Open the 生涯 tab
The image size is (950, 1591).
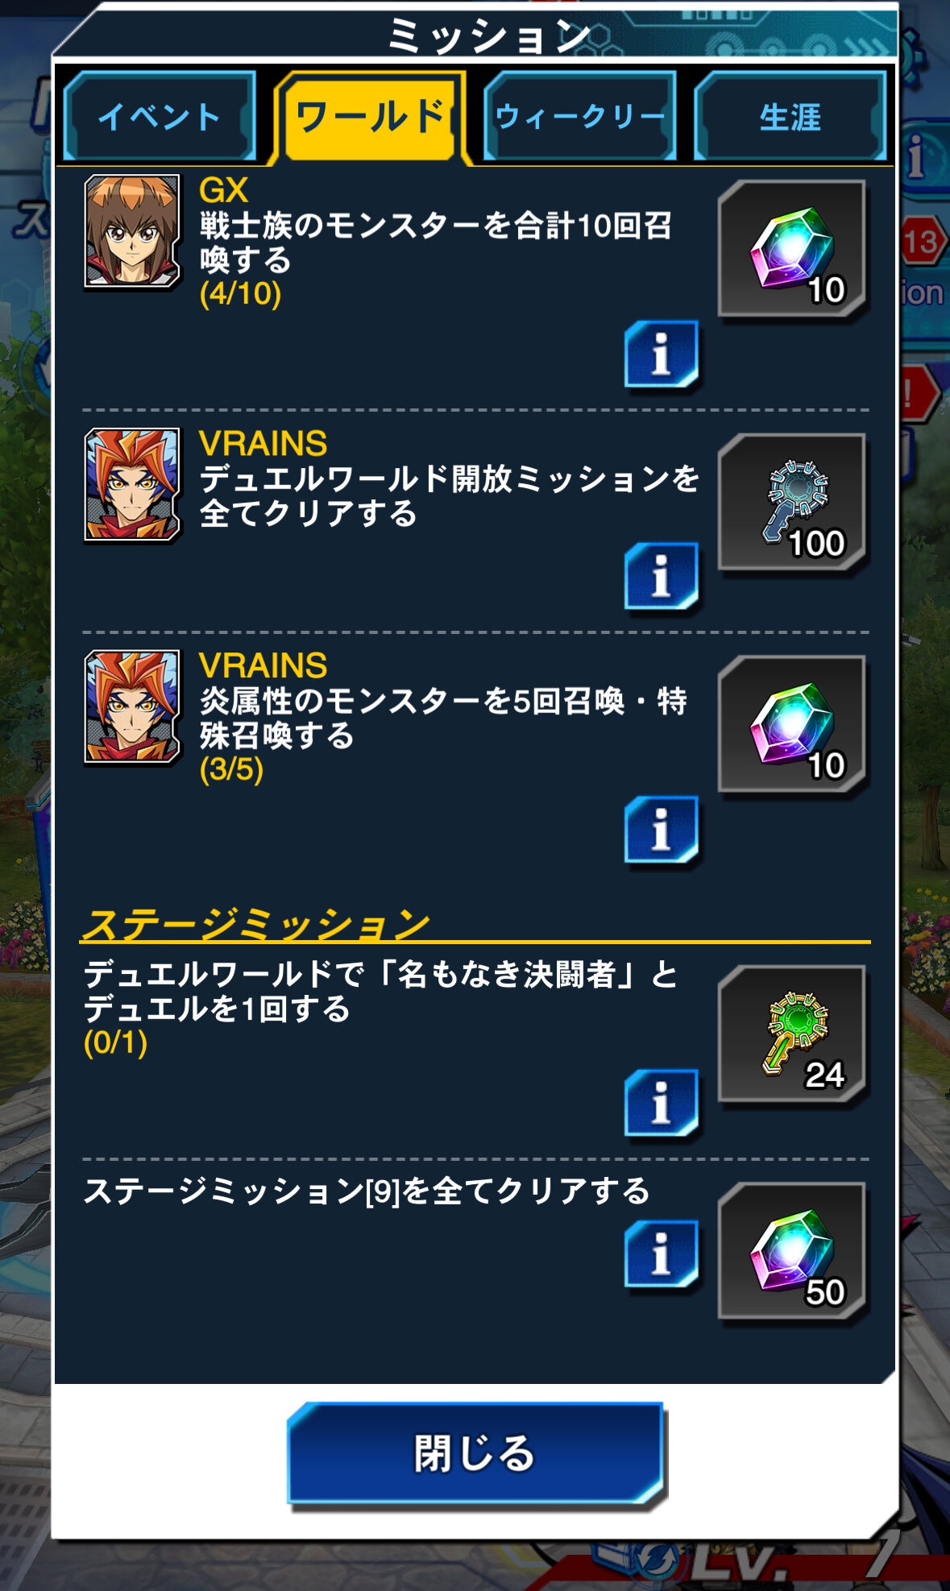tap(790, 117)
